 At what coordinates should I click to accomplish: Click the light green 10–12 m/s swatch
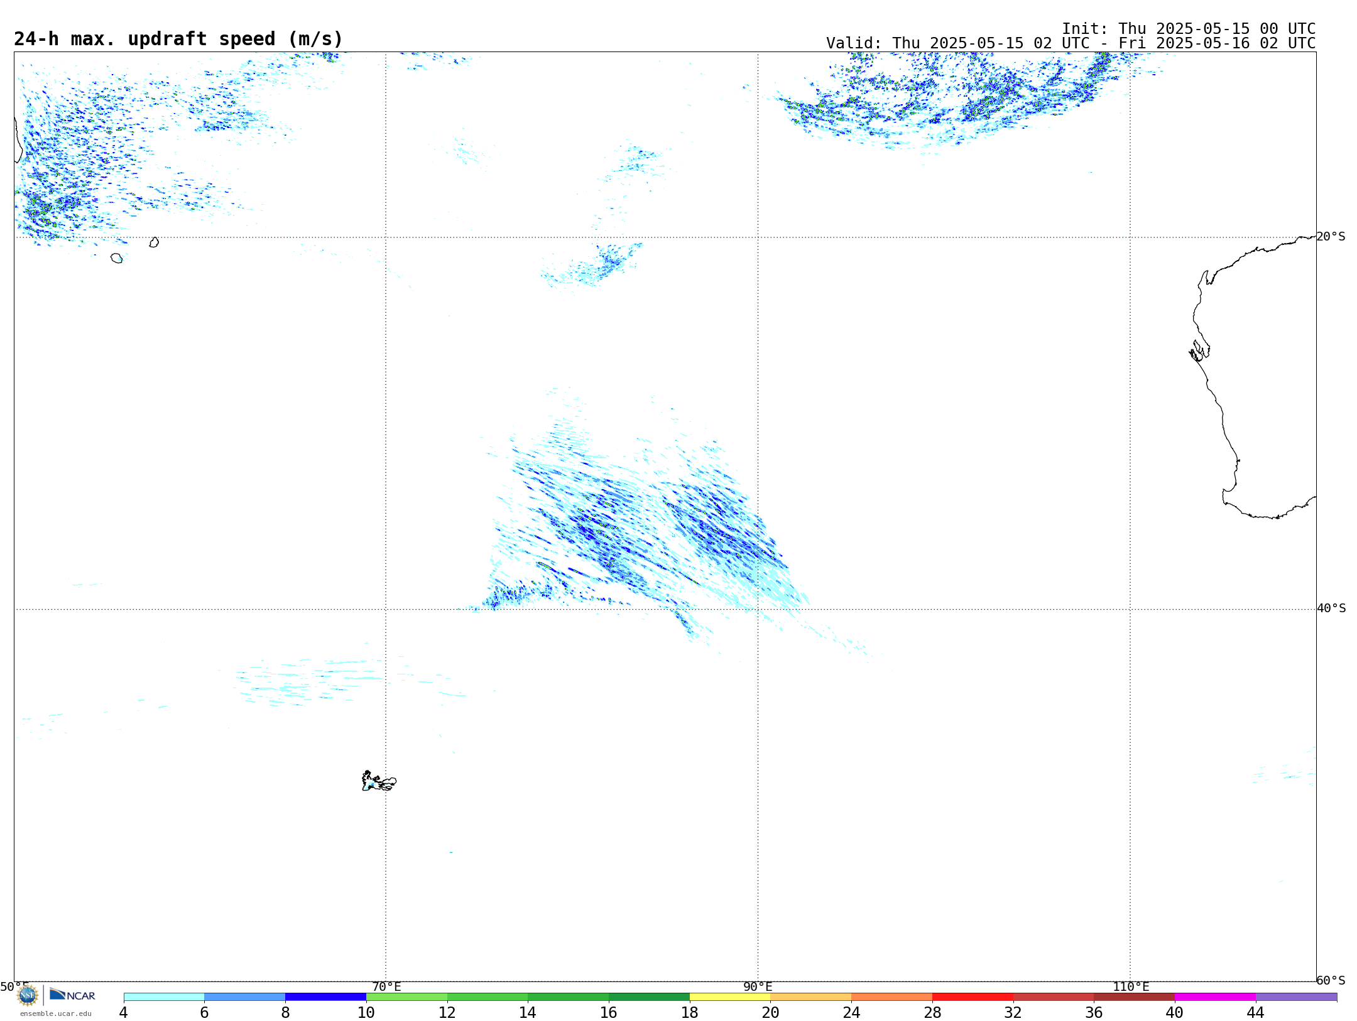406,997
